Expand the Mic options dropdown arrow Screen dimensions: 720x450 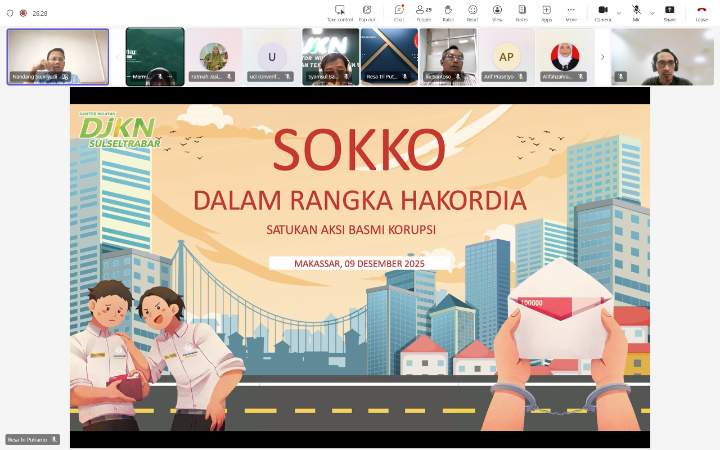click(652, 13)
